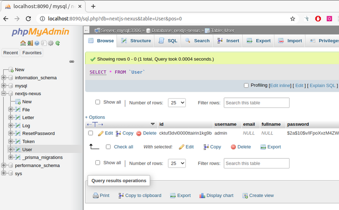Click the red Opera-style extension icon
Viewport: 339px width, 210px height.
click(x=318, y=19)
